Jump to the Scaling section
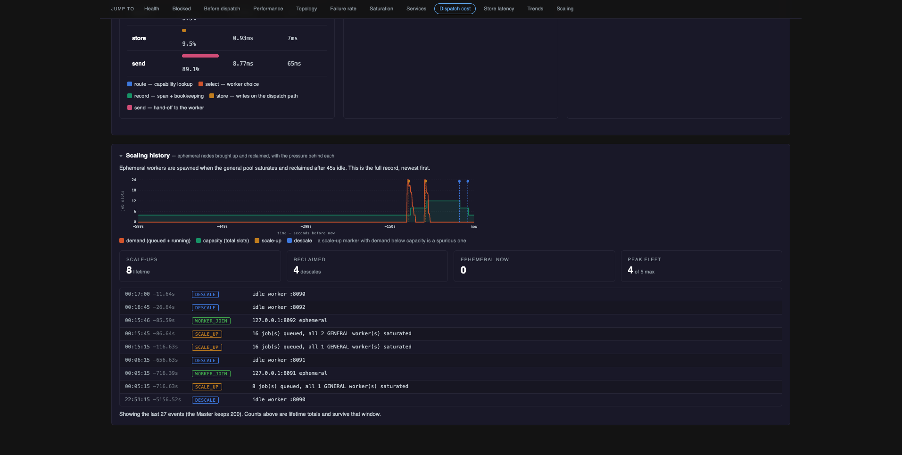This screenshot has height=455, width=902. click(565, 8)
